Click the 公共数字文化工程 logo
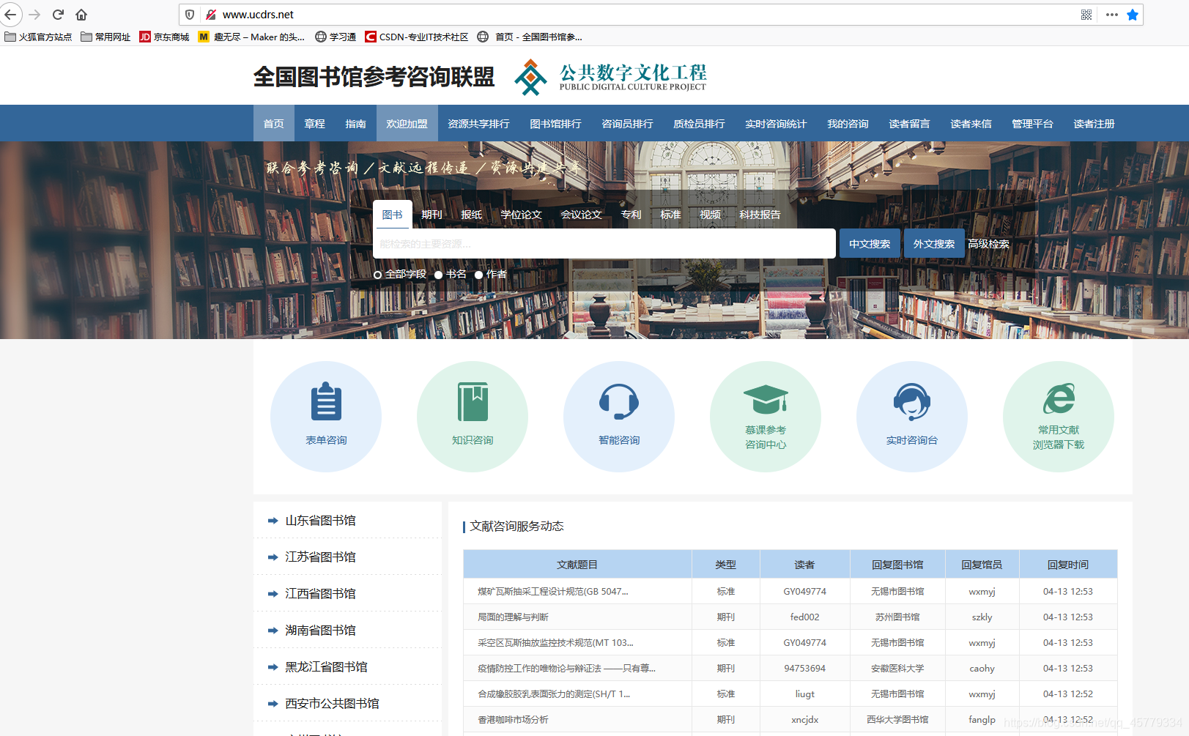The width and height of the screenshot is (1189, 736). (610, 77)
